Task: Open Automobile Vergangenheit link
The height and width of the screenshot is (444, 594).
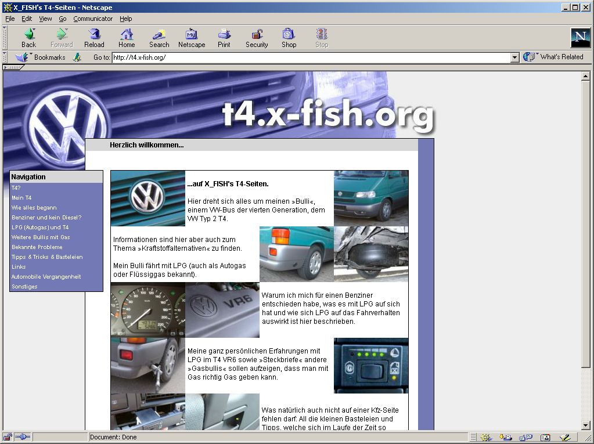Action: [46, 276]
